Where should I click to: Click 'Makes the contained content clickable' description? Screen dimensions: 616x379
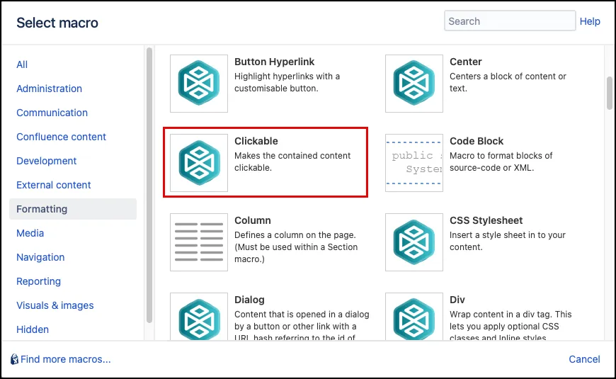(x=292, y=162)
